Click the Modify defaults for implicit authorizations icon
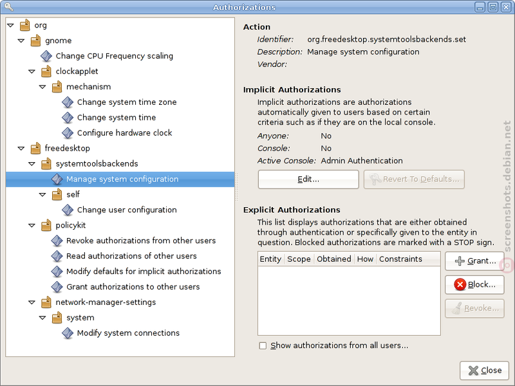Viewport: 515px width, 386px height. tap(57, 271)
